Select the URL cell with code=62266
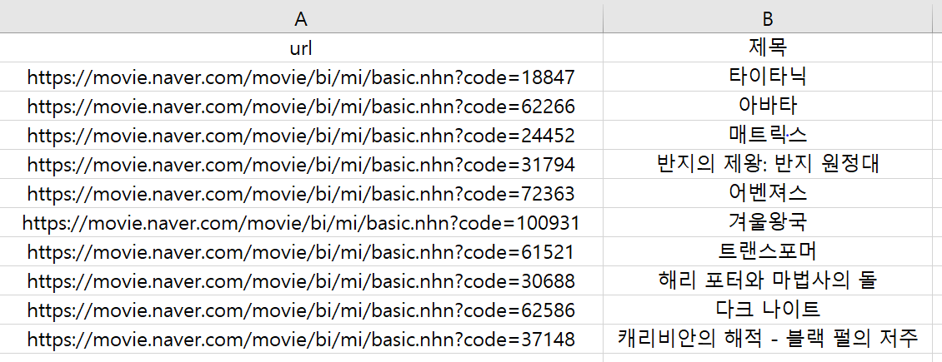The height and width of the screenshot is (362, 942). click(x=301, y=106)
